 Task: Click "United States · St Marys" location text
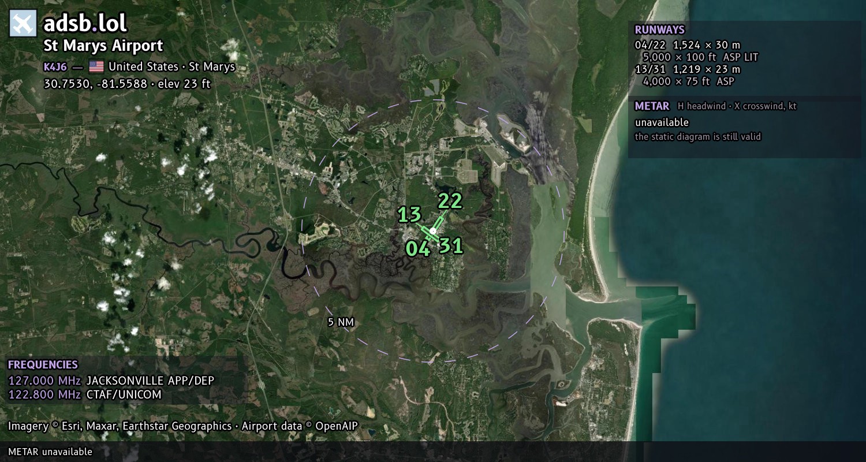click(x=171, y=66)
